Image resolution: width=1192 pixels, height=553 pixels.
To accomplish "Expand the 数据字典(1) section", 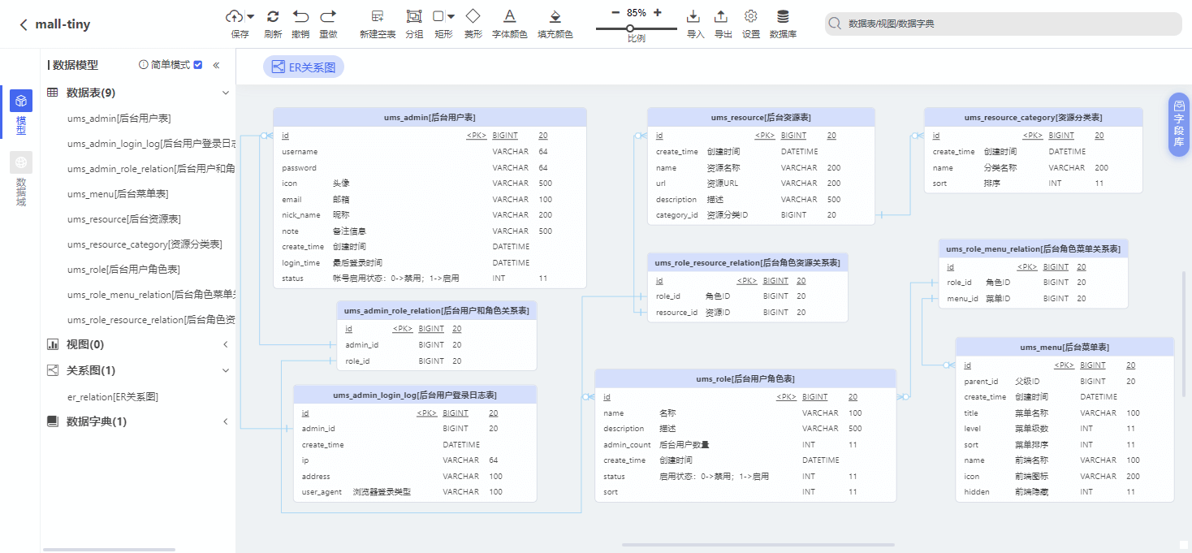I will (x=226, y=421).
